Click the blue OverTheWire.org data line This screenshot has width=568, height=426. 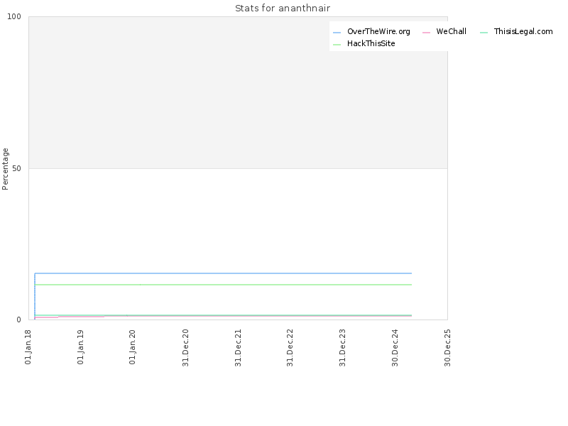[223, 273]
